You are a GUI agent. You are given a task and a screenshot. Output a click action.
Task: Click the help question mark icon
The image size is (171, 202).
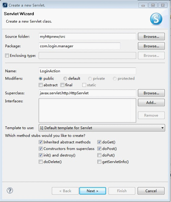tap(10, 191)
